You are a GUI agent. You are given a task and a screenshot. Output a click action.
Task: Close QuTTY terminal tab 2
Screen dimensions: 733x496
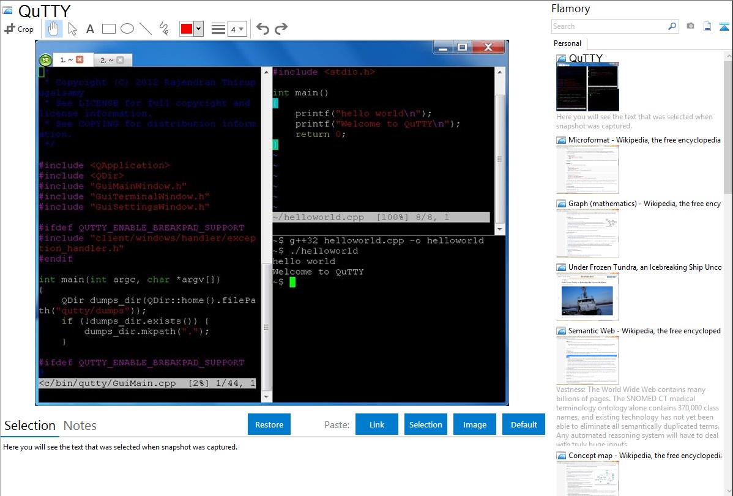pyautogui.click(x=120, y=59)
